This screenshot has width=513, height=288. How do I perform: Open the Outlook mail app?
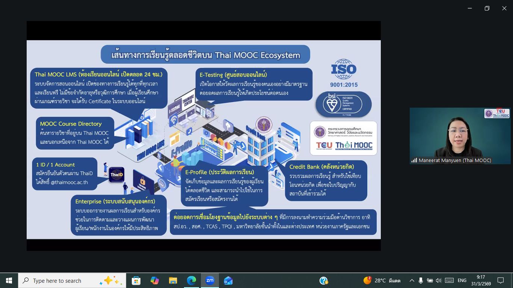click(x=228, y=280)
